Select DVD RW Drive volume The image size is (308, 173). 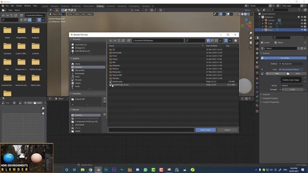(88, 51)
